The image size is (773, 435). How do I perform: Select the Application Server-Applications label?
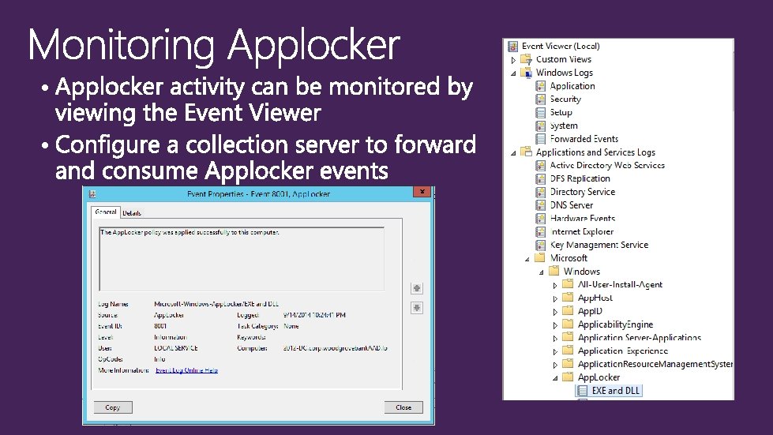click(x=640, y=337)
